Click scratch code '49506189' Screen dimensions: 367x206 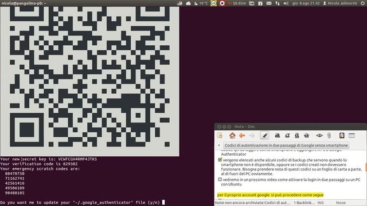[x=15, y=188]
